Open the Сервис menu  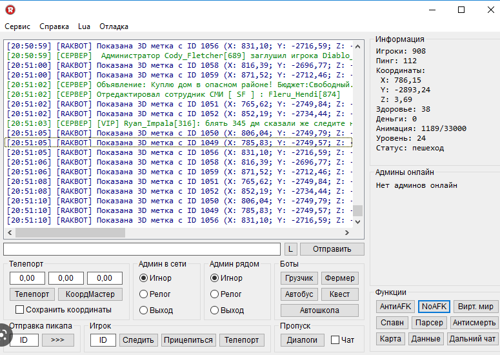point(17,26)
